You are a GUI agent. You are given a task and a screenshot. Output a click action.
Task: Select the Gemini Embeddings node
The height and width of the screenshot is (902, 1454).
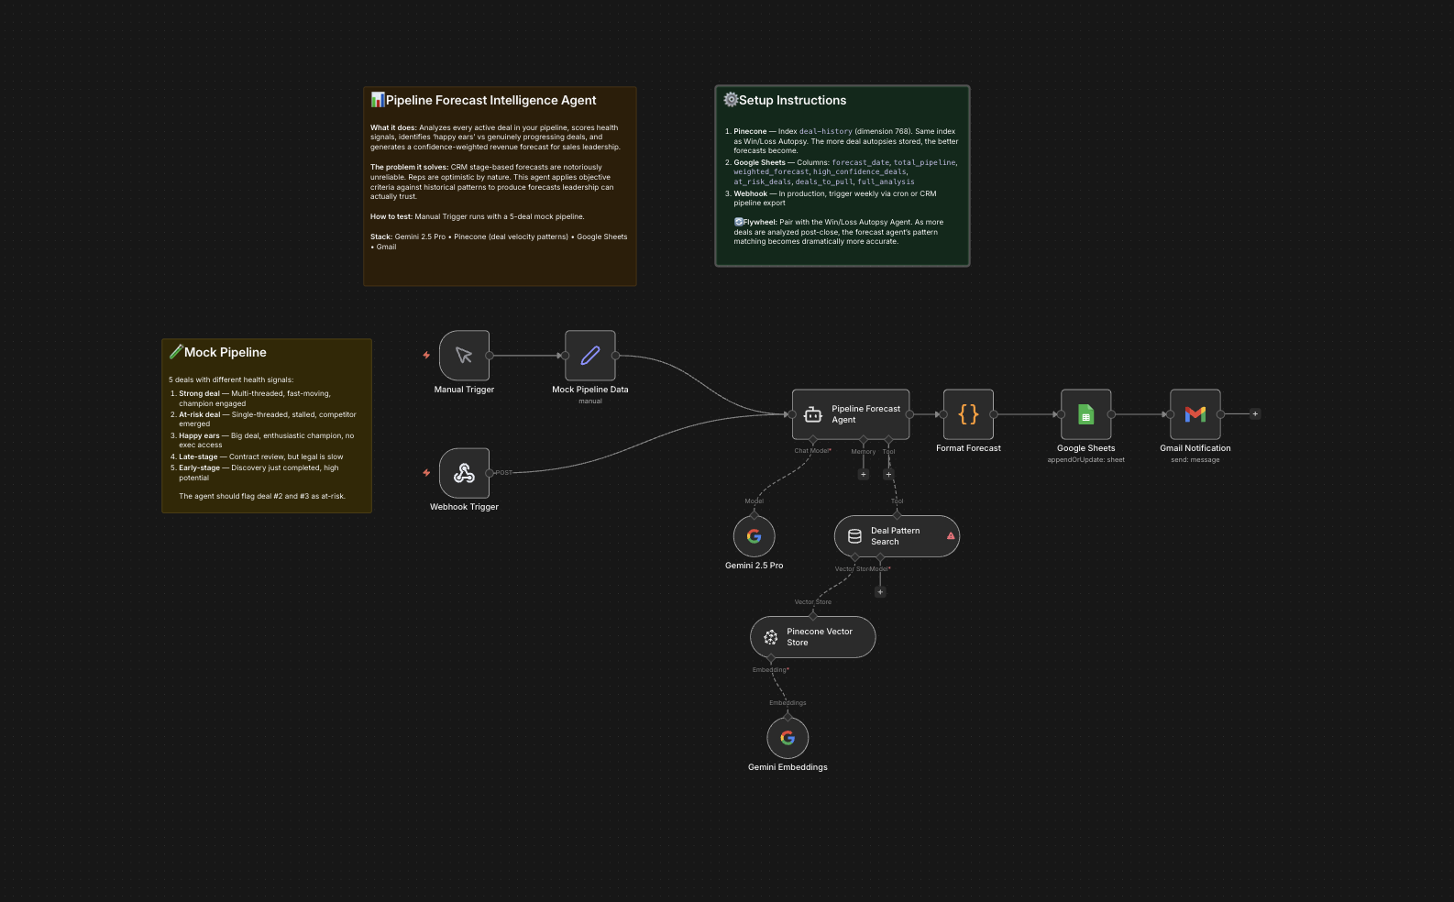coord(788,738)
